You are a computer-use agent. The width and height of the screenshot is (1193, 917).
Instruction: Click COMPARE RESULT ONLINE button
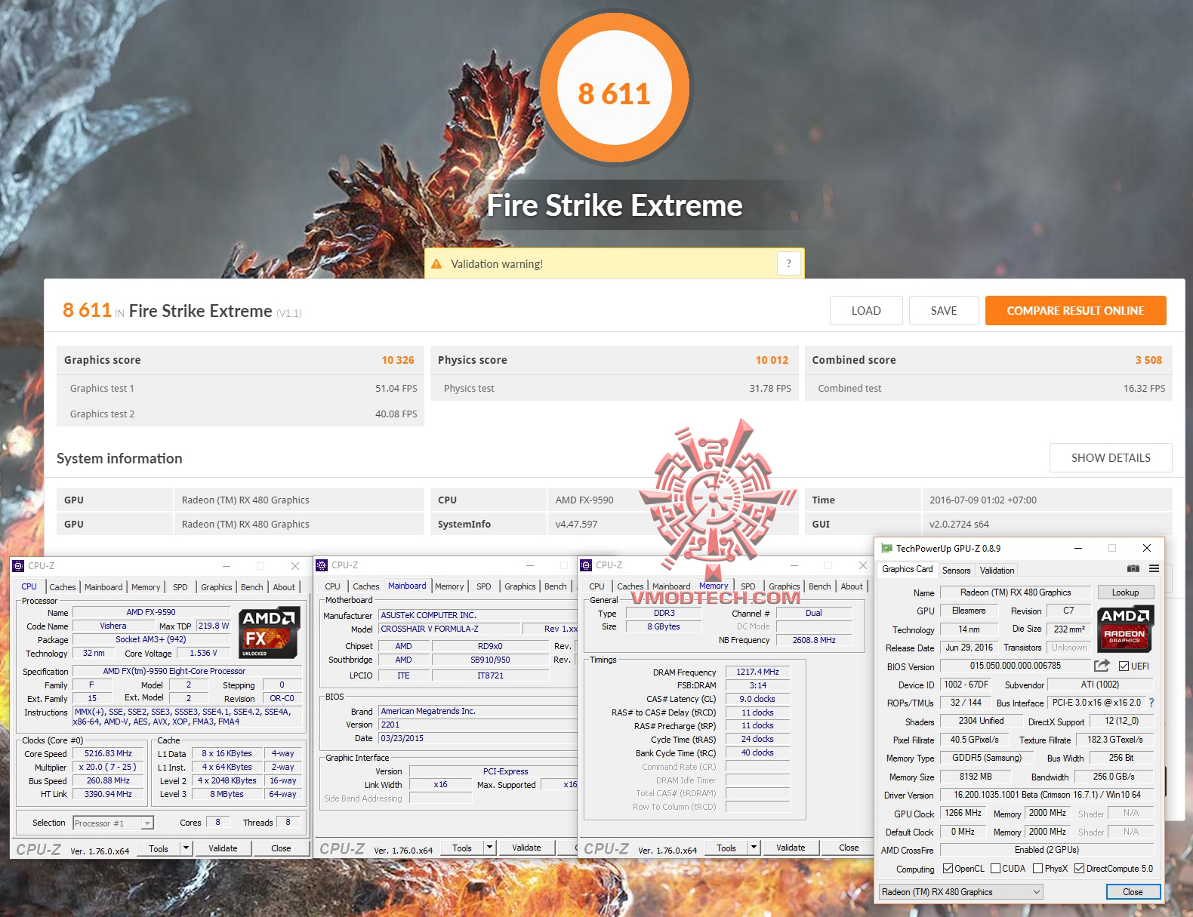[1075, 311]
